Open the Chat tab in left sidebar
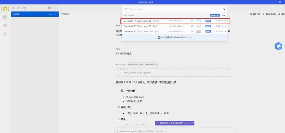Screen dimensions: 285x133 coord(5,9)
